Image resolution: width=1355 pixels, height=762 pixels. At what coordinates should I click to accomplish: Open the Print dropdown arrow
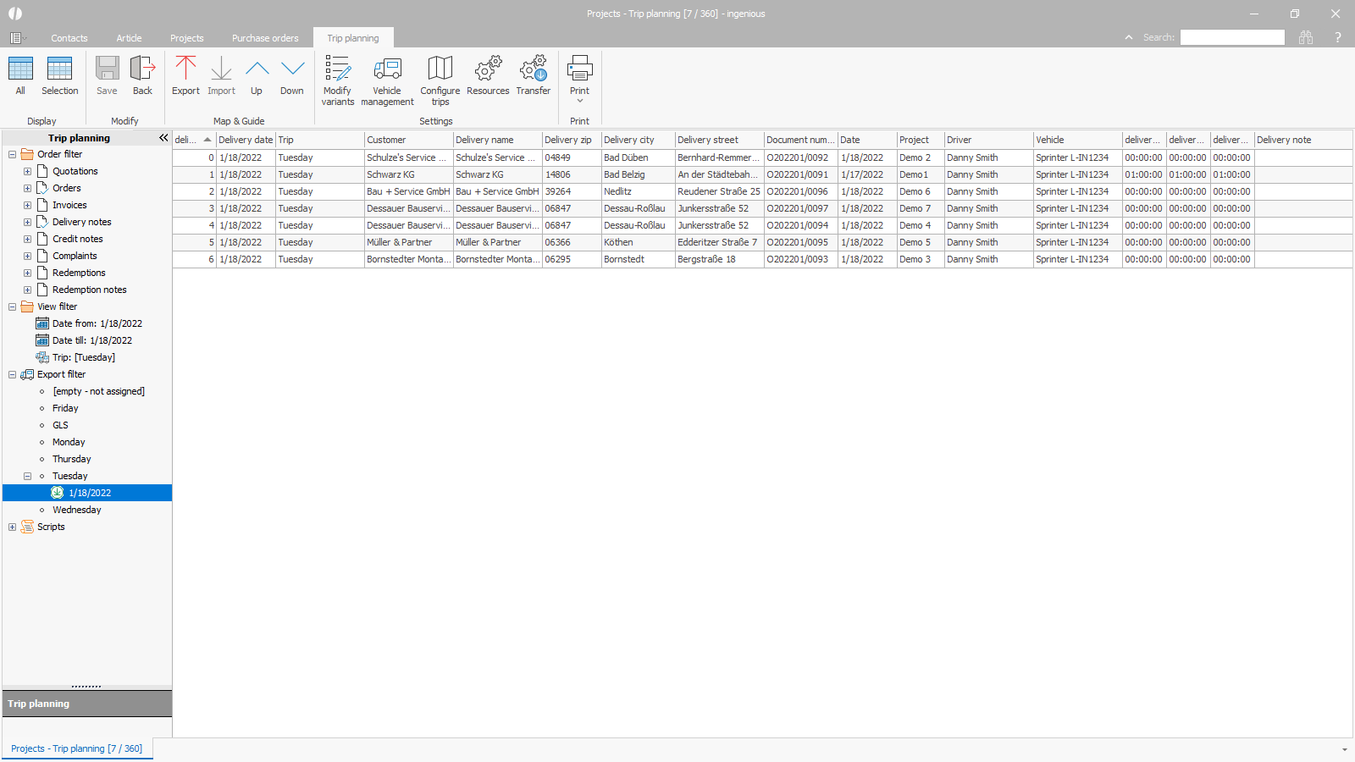point(580,102)
